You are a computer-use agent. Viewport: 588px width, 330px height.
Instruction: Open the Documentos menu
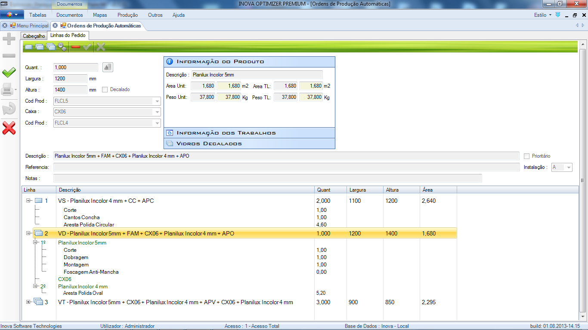70,15
